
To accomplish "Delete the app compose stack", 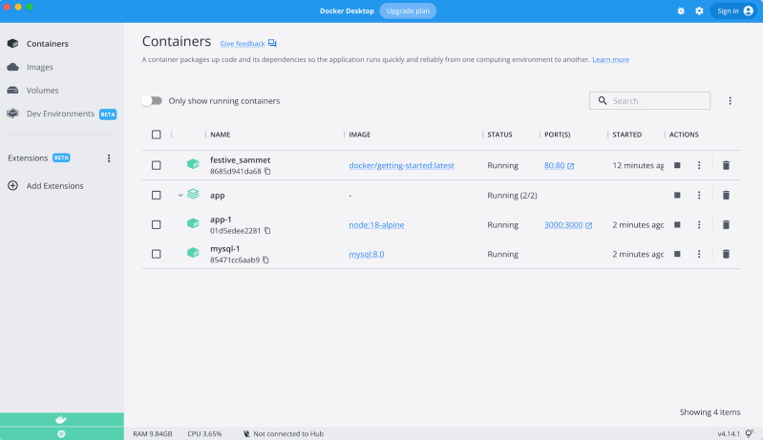I will (x=726, y=195).
